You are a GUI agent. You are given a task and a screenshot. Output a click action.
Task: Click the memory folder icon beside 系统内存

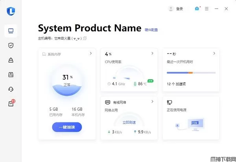coord(44,54)
